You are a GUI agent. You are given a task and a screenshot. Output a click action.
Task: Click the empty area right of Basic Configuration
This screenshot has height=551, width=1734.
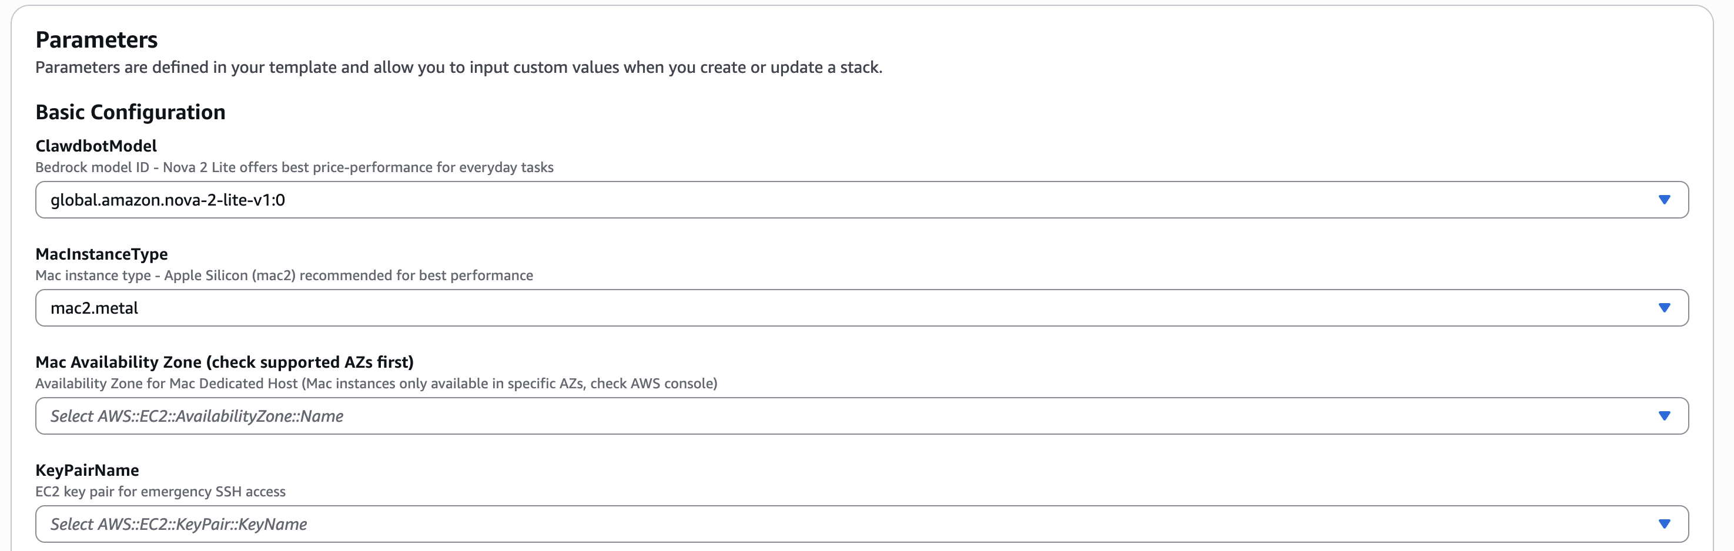pyautogui.click(x=942, y=112)
